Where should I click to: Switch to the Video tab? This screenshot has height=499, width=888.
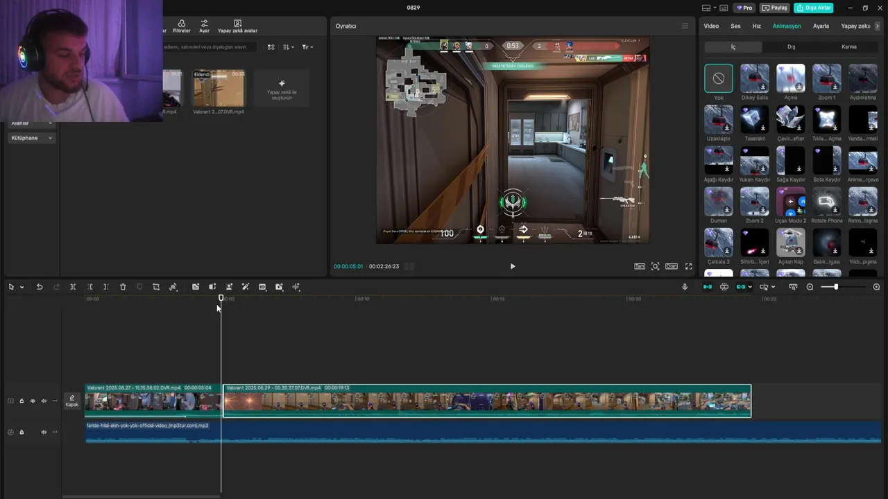[x=711, y=26]
